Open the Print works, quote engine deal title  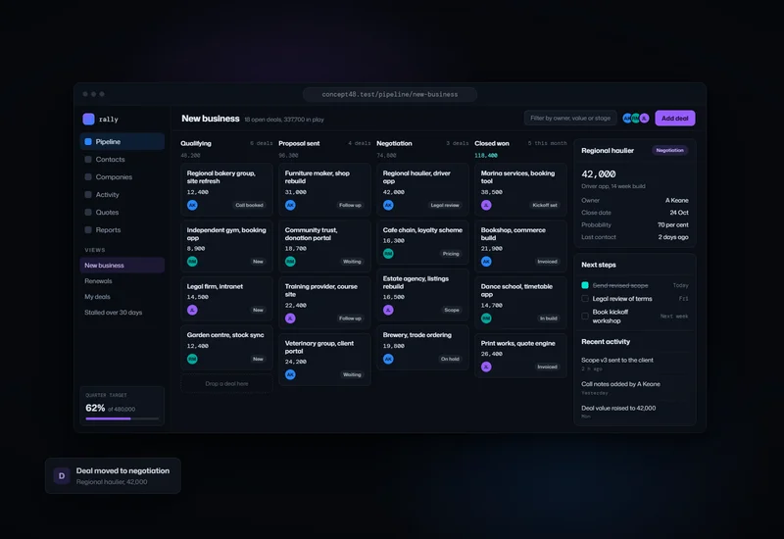518,344
